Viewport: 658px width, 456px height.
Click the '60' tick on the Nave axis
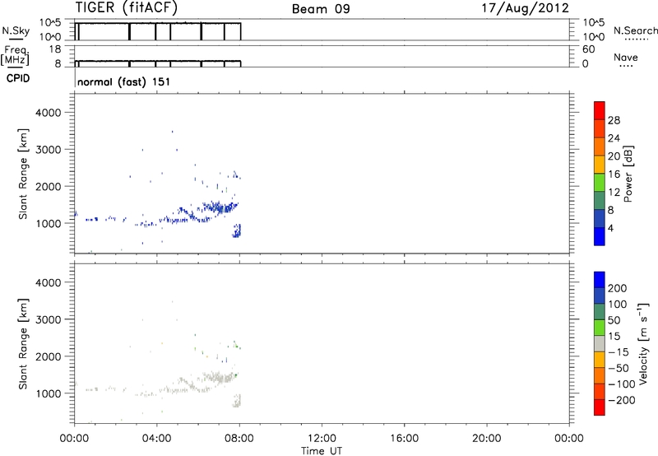588,49
